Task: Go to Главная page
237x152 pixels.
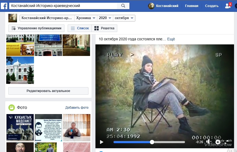Action: click(x=192, y=6)
